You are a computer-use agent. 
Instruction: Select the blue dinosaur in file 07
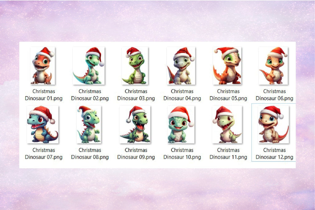43,125
